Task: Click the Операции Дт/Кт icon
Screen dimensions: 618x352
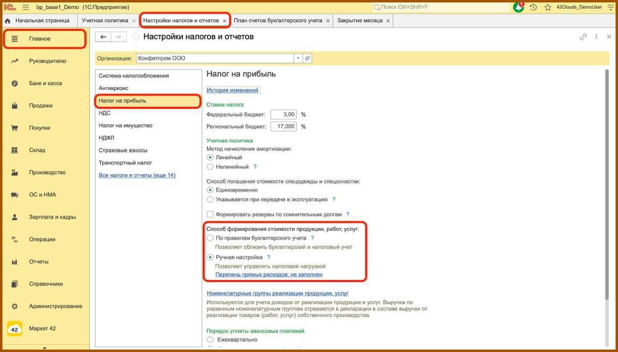Action: pyautogui.click(x=14, y=239)
